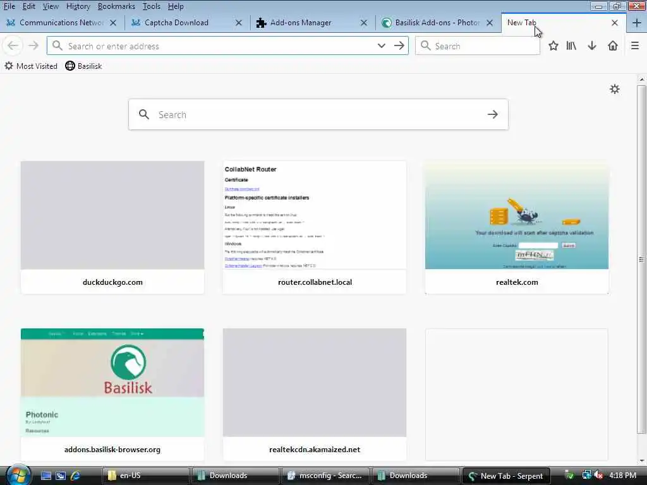Close the Captcha Download tab
Viewport: 647px width, 485px height.
[238, 23]
